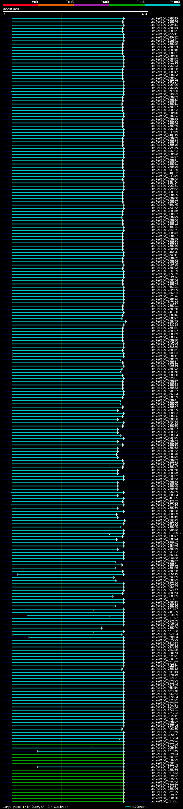Select hit label UniRef100_Q0ZJ14
The height and width of the screenshot is (809, 183).
point(164,63)
